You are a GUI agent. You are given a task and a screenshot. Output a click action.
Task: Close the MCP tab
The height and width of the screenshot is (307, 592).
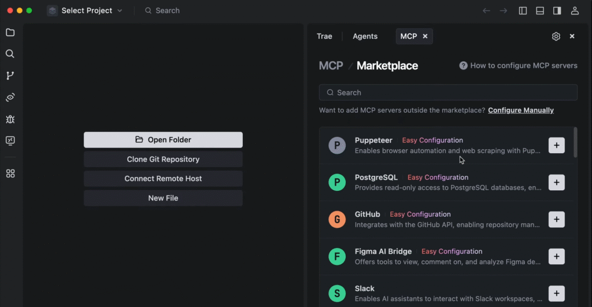(425, 36)
